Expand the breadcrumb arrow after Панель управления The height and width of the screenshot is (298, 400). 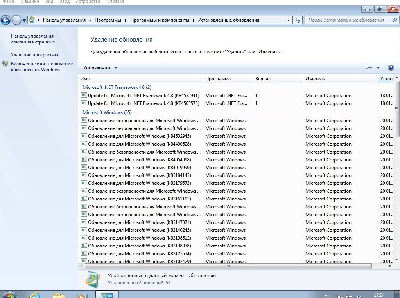tap(90, 20)
